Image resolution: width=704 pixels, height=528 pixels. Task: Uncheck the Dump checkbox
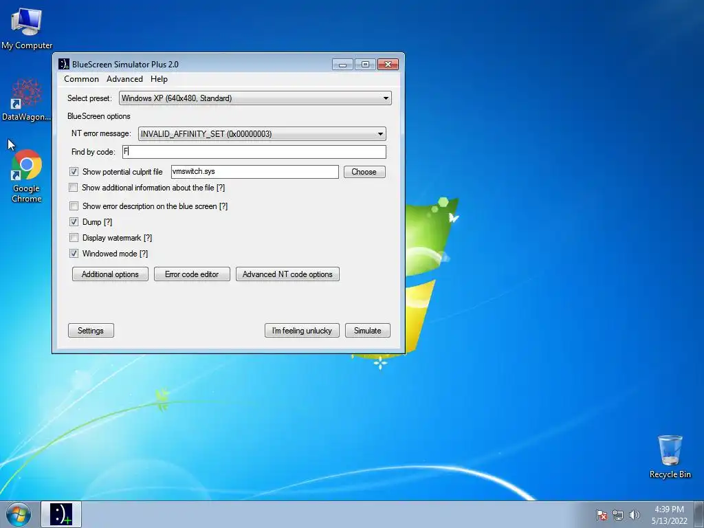coord(74,222)
